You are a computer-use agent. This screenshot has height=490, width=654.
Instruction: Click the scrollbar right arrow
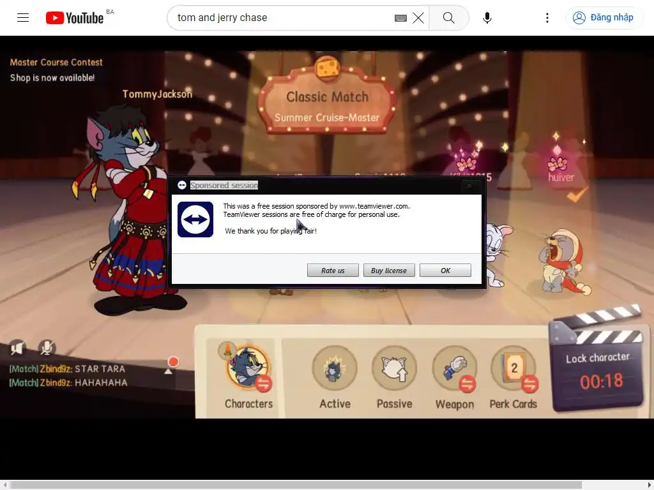[x=650, y=485]
